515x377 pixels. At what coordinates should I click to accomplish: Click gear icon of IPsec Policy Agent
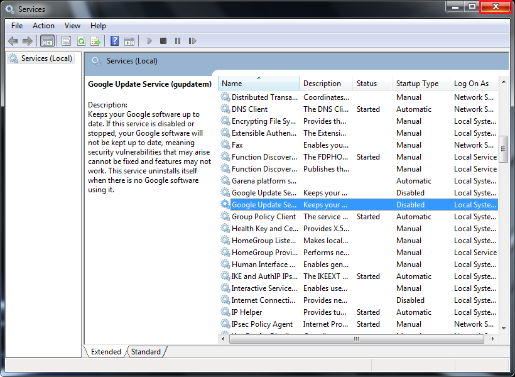tap(225, 324)
